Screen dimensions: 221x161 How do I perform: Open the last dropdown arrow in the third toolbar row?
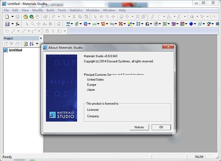[65, 31]
